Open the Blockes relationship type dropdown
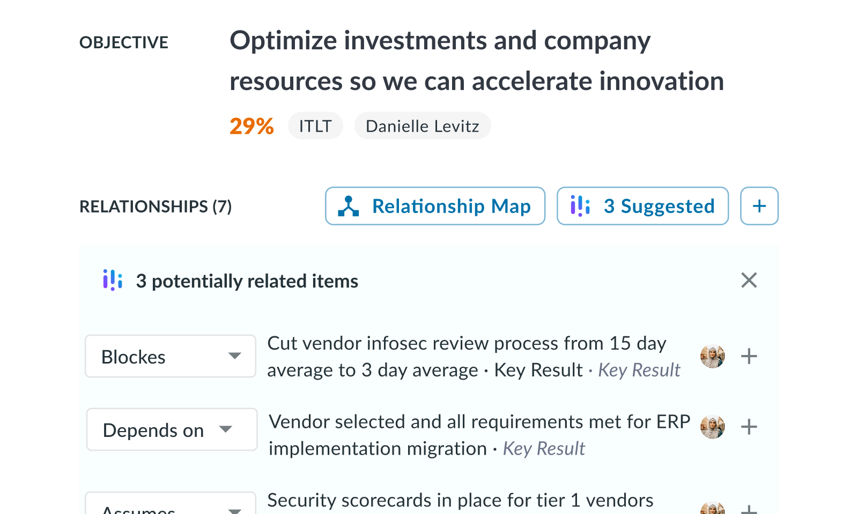The height and width of the screenshot is (514, 858). click(171, 356)
